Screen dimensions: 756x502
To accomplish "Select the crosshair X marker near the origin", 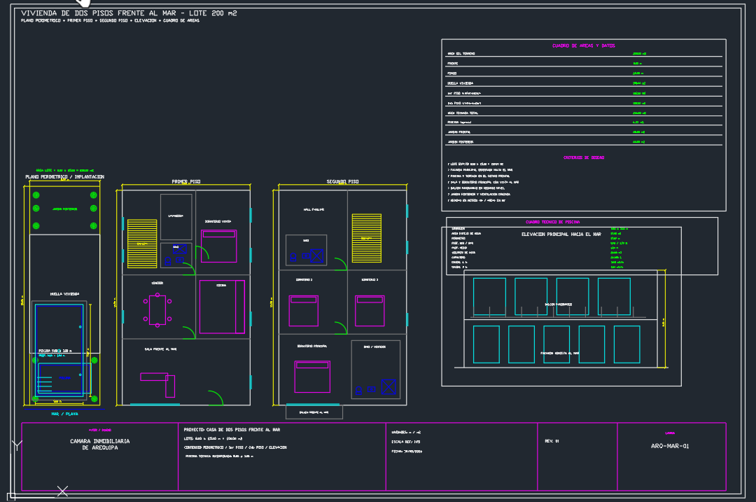I will (63, 491).
